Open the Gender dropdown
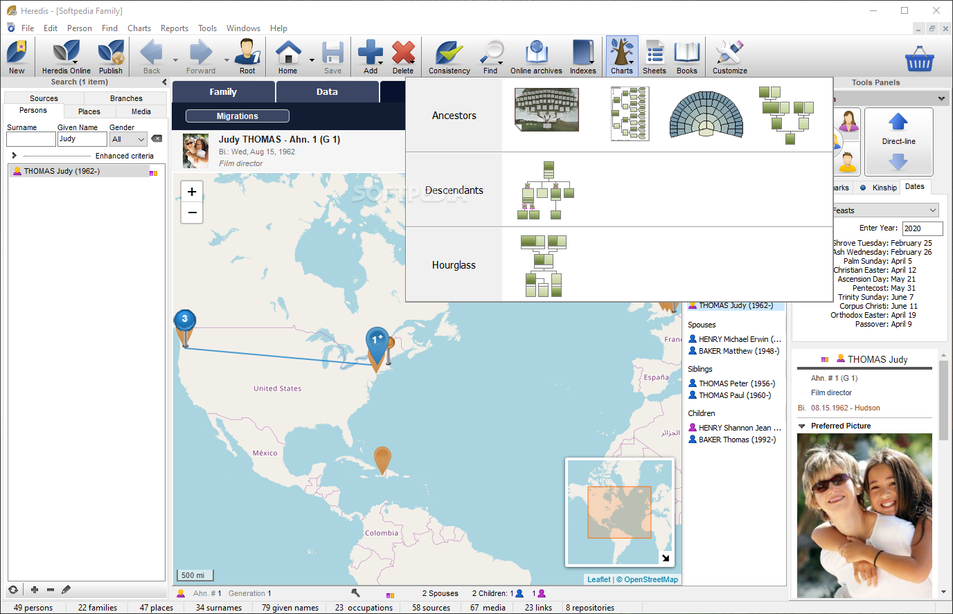Screen dimensions: 953x614 coord(128,139)
